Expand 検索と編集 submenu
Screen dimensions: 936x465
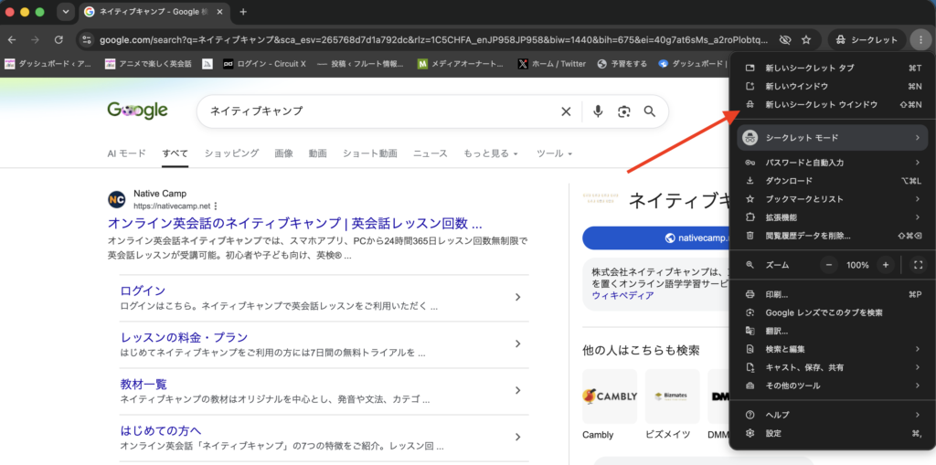click(833, 349)
